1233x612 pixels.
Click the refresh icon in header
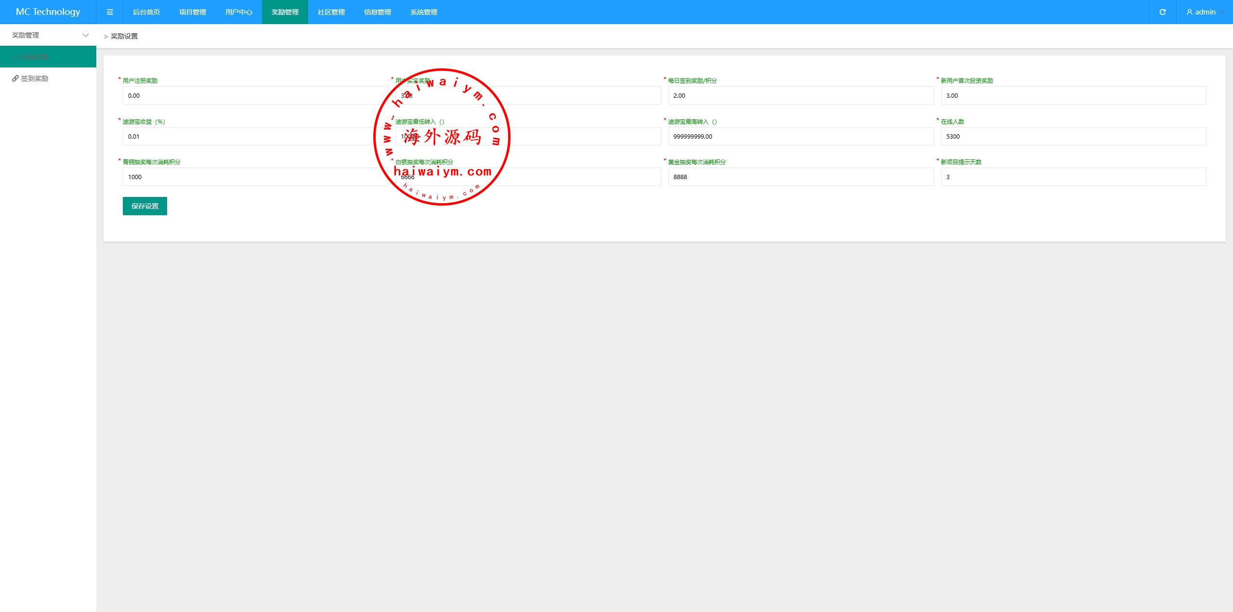tap(1163, 12)
